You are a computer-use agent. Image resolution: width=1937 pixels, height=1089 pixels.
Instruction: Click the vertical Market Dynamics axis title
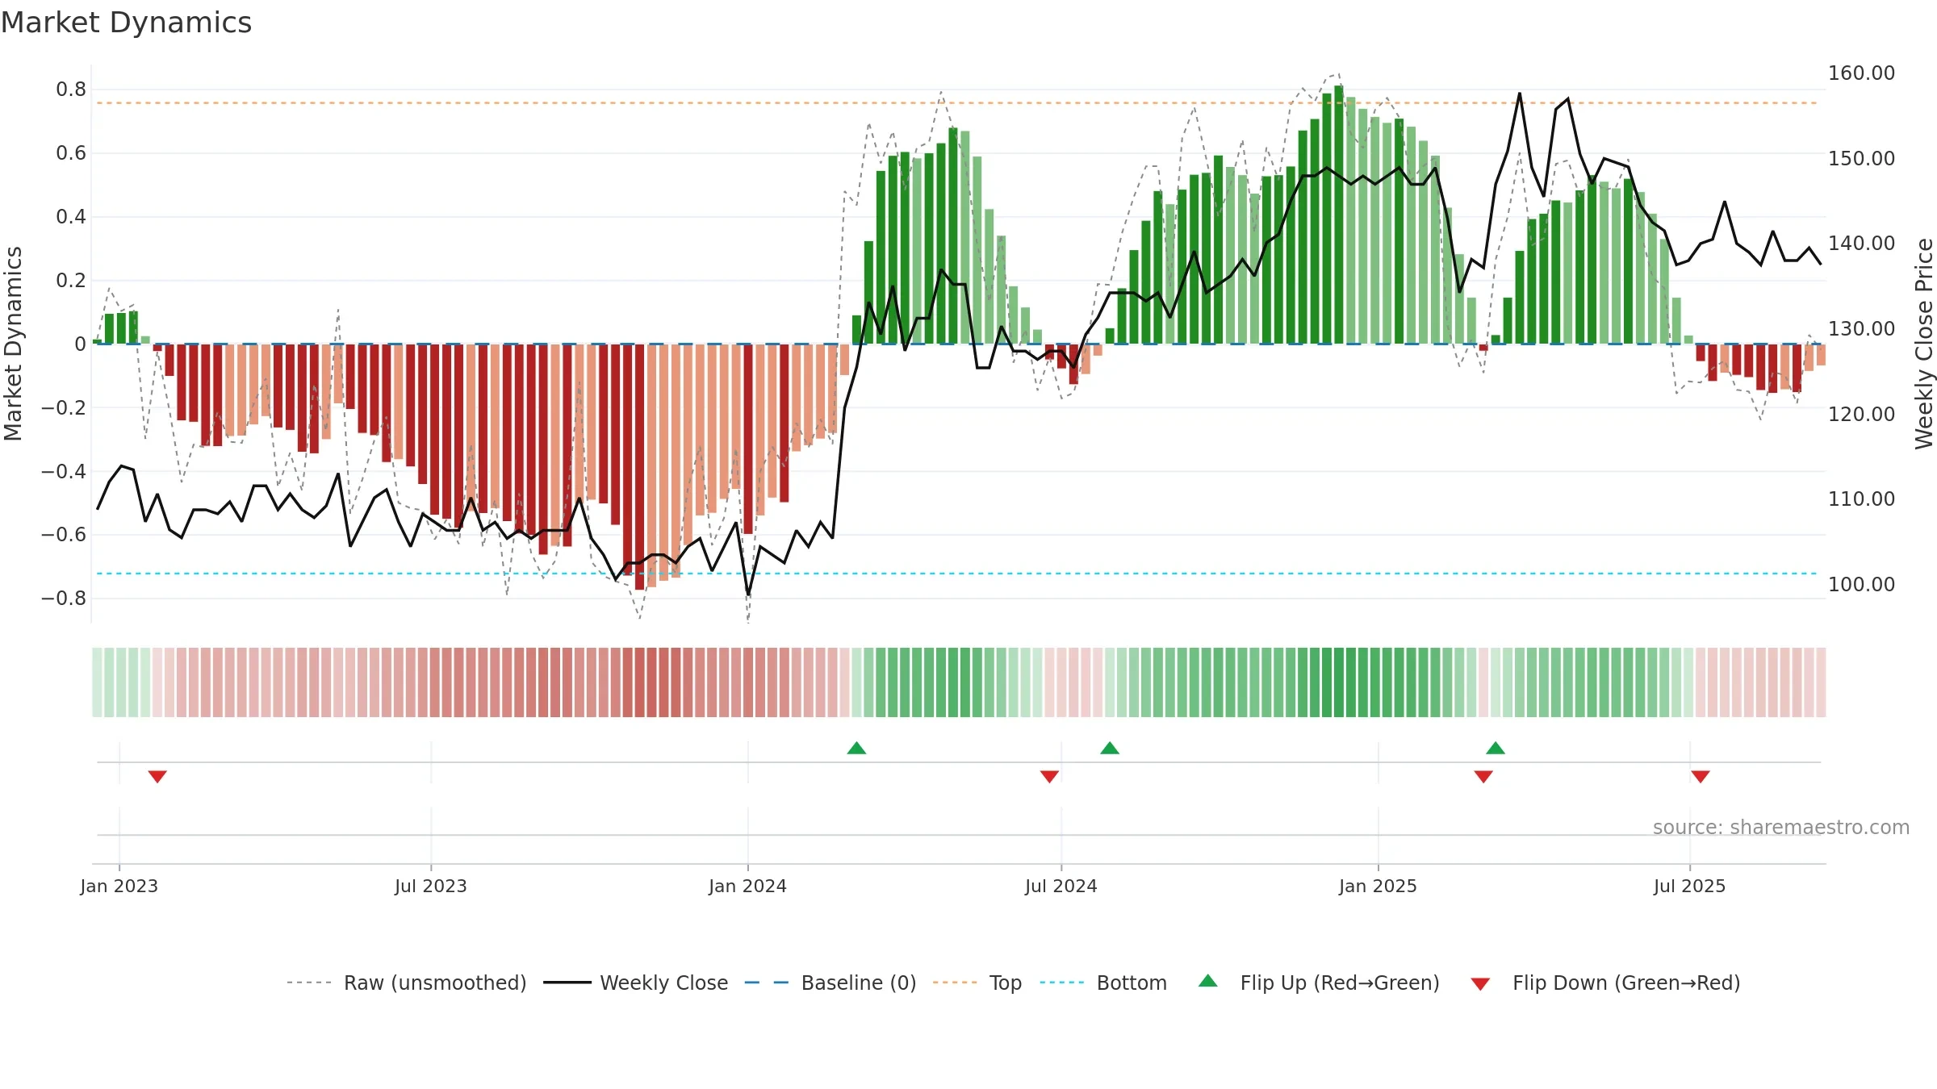click(x=13, y=344)
